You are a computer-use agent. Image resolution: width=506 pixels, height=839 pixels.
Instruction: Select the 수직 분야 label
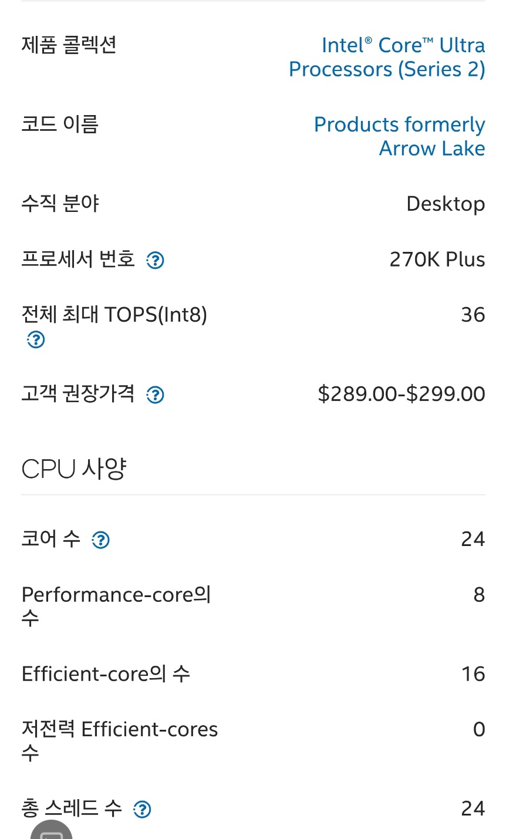click(x=60, y=203)
